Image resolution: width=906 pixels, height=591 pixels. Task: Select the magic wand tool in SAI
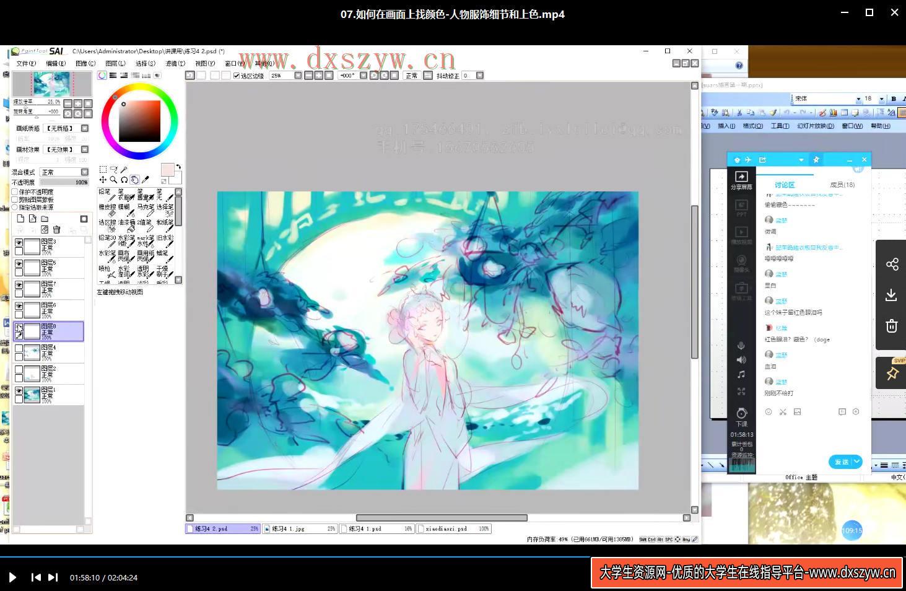point(124,169)
